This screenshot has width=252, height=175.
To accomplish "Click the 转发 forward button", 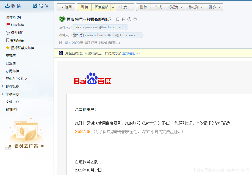I will tap(123, 7).
